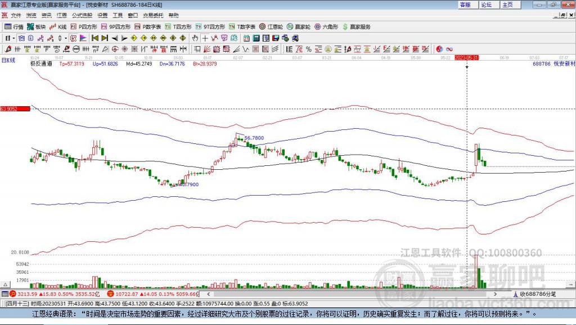Jump to the first bar icon

94,38
